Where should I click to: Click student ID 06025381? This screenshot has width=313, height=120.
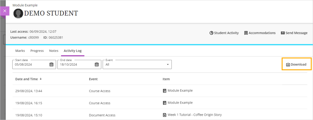click(56, 37)
